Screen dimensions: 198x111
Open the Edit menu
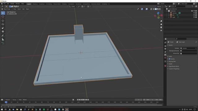8,4
